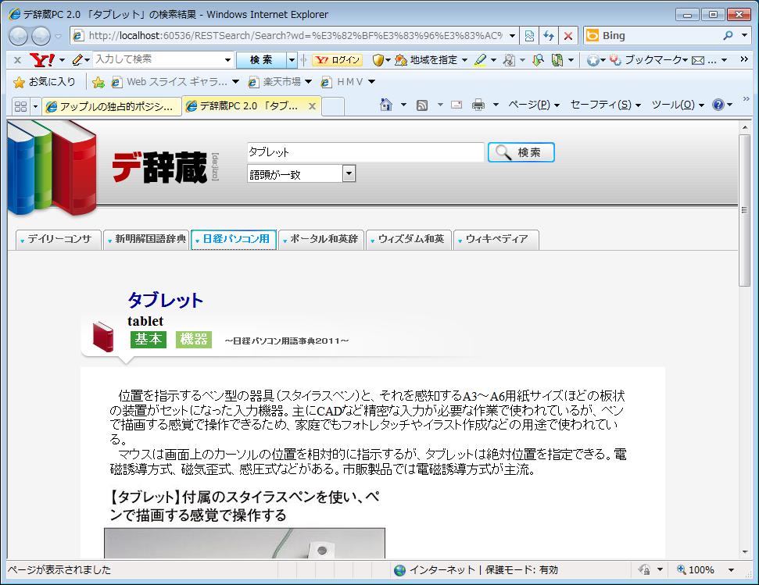Click the zoom magnifier icon in status bar
Screen dimensions: 759x585
click(x=682, y=569)
